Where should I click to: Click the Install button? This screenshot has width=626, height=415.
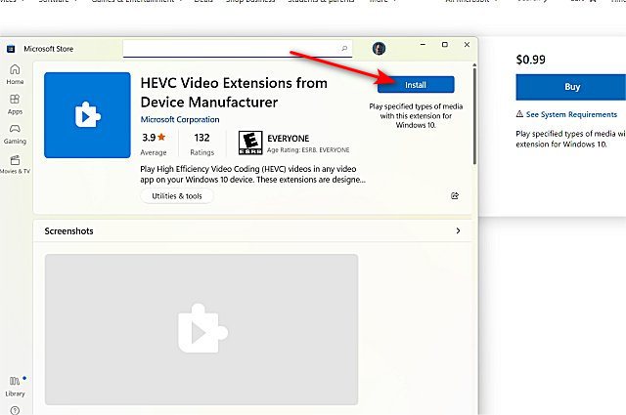[416, 85]
